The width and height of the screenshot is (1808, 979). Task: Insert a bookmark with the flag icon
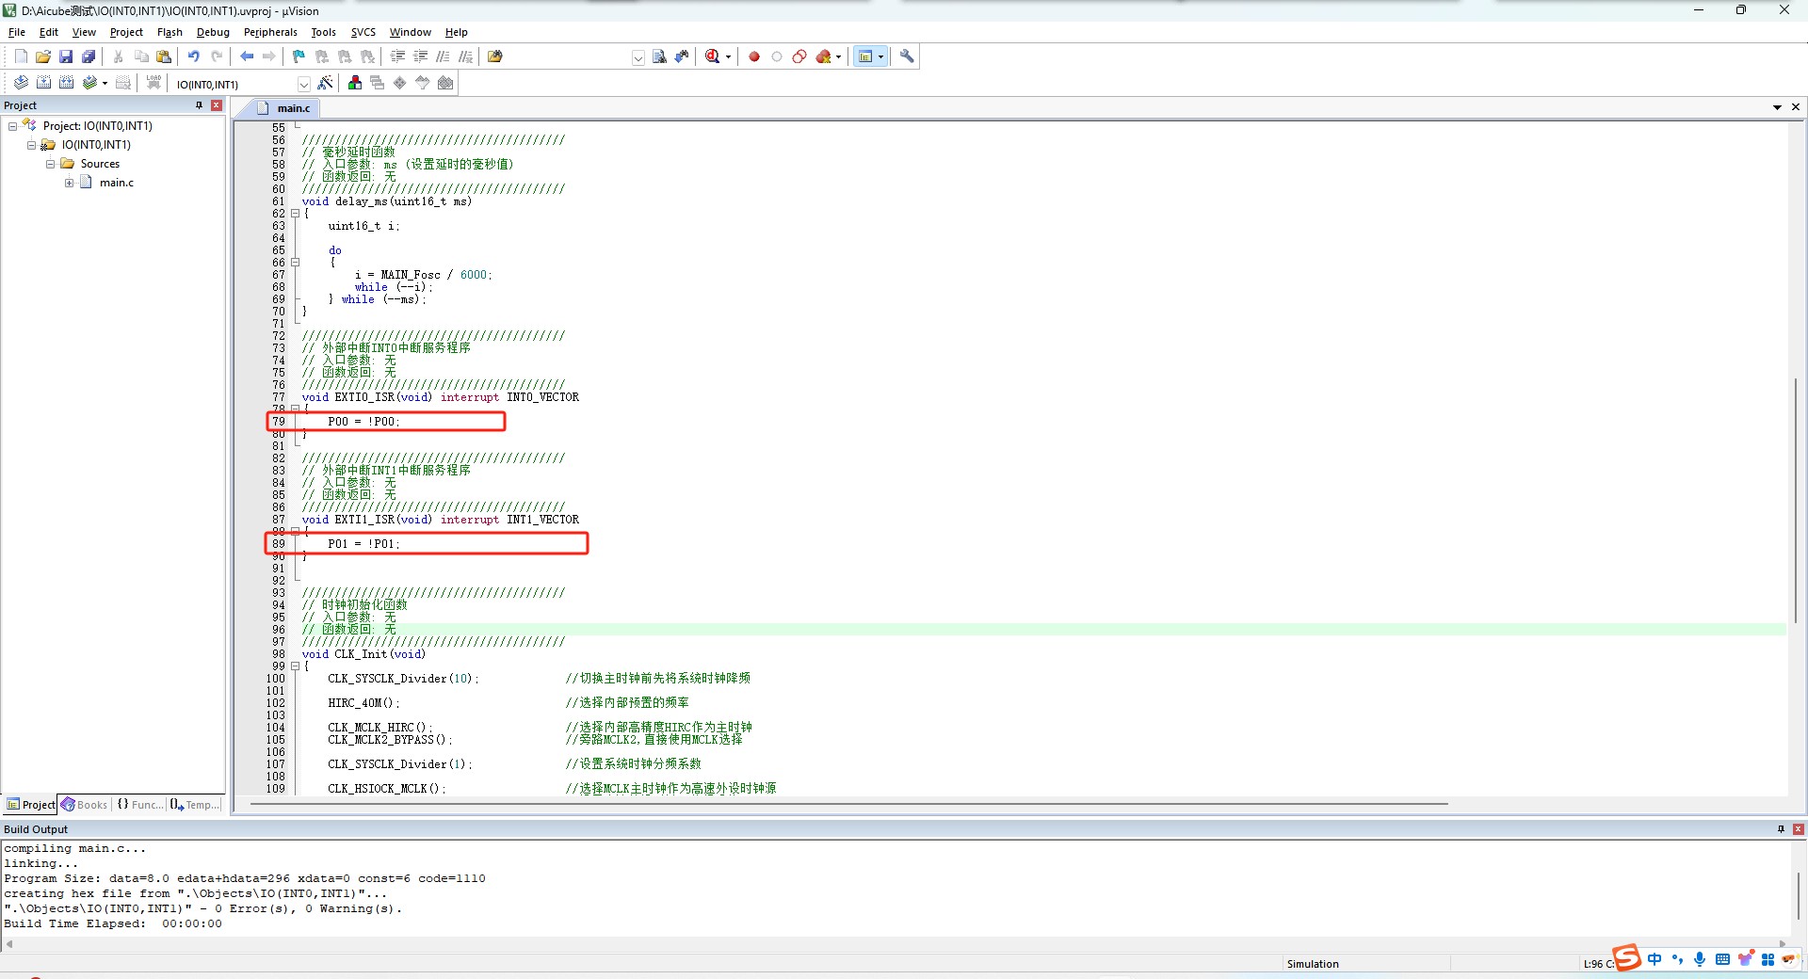[x=299, y=56]
